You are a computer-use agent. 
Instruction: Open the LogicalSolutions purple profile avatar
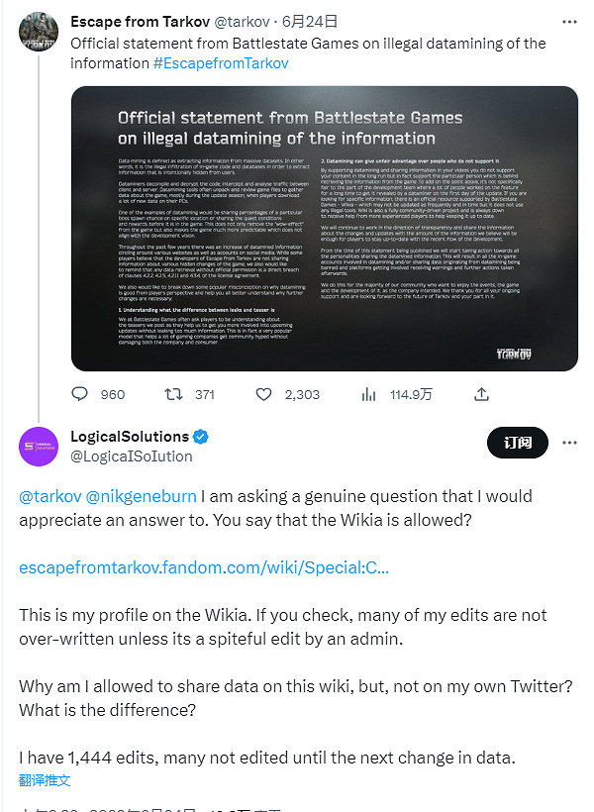pyautogui.click(x=40, y=447)
